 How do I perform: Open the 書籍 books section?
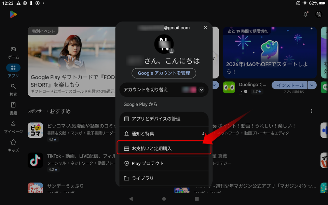(x=13, y=109)
